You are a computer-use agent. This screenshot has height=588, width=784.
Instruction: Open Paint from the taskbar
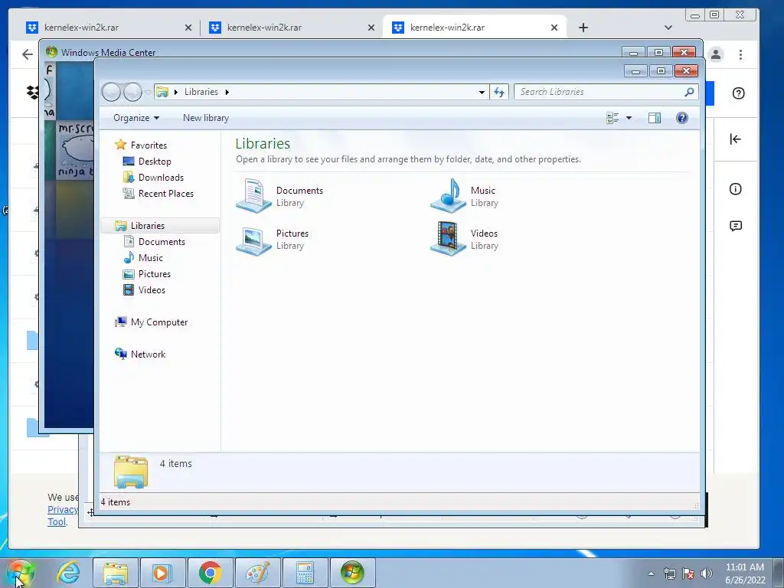point(257,573)
